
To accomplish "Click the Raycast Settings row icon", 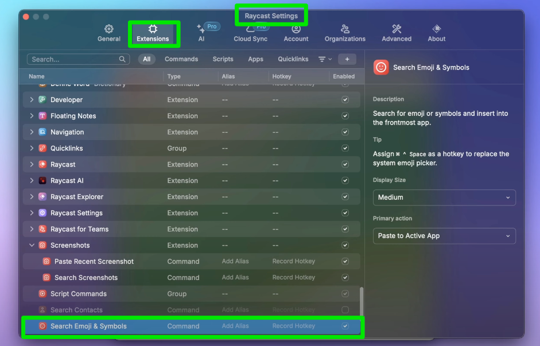I will click(x=42, y=213).
